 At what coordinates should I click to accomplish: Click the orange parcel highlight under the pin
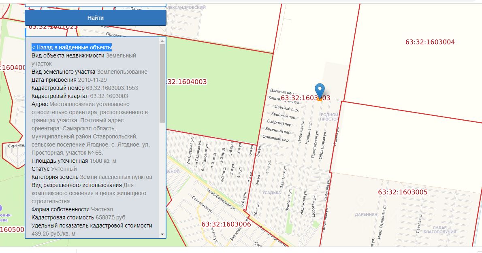tap(320, 99)
